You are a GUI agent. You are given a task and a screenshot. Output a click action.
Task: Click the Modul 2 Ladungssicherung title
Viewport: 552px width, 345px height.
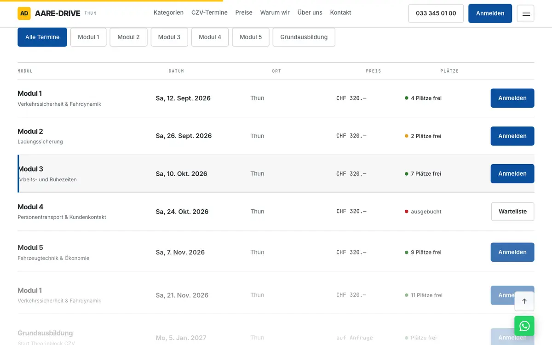click(x=30, y=132)
